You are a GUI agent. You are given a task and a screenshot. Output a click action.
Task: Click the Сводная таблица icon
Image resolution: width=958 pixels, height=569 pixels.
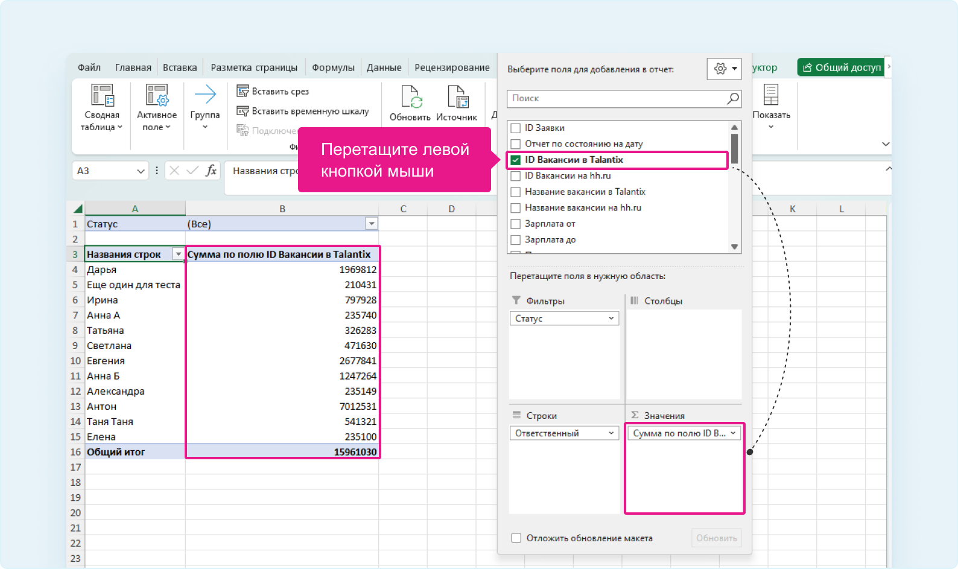click(102, 96)
